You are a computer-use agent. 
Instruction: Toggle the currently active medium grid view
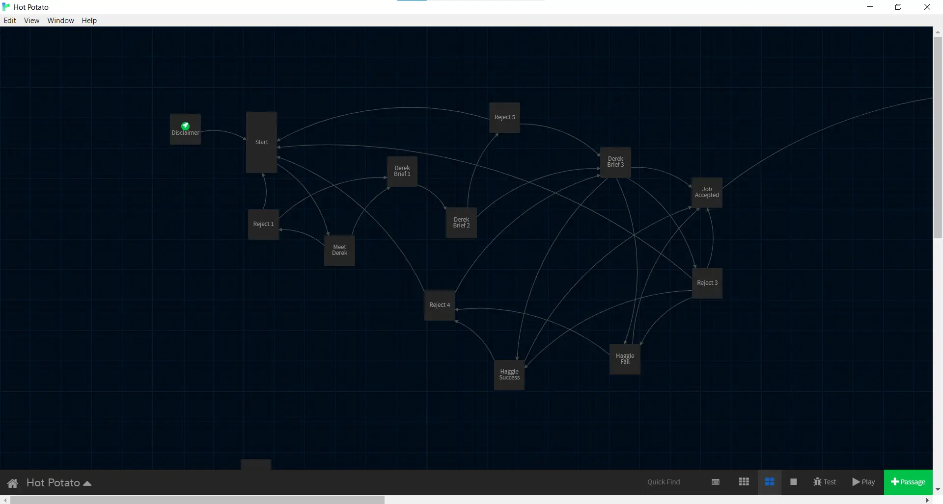tap(770, 482)
